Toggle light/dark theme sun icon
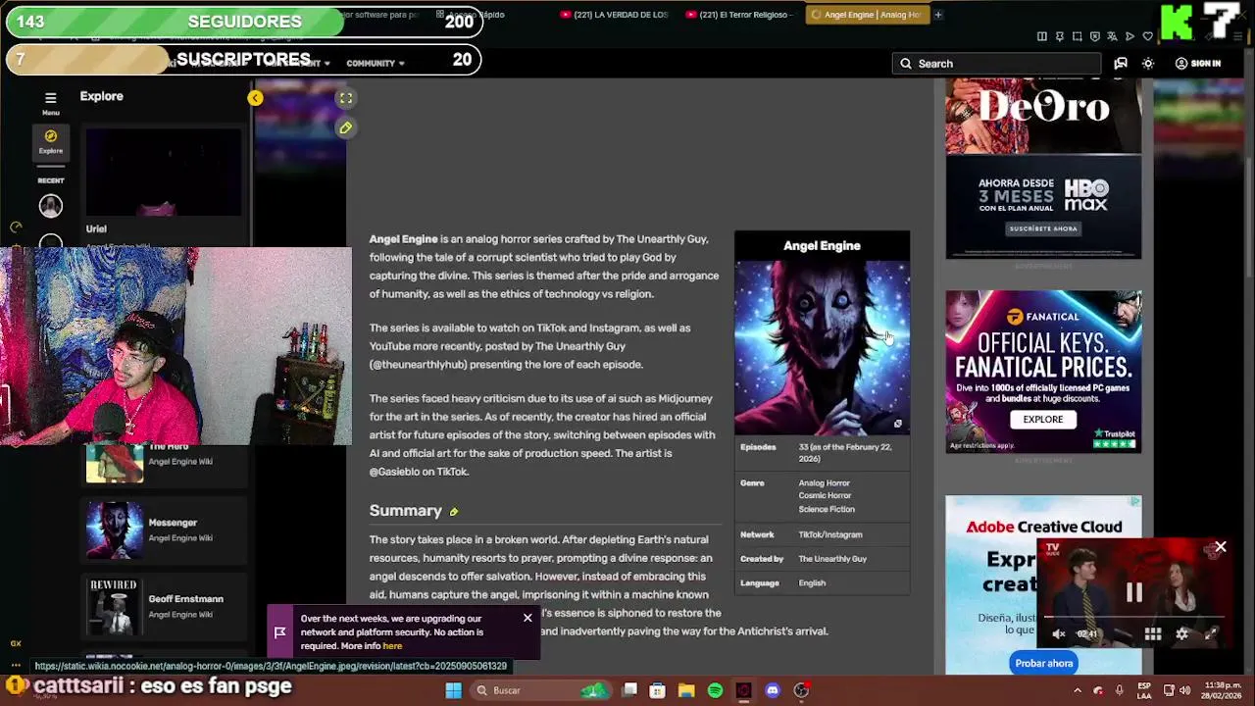The image size is (1255, 706). [1148, 63]
